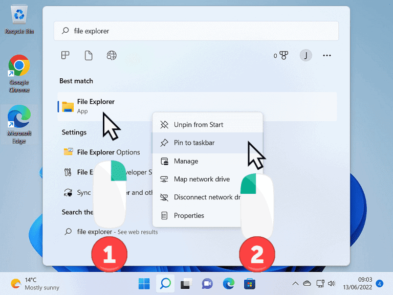
Task: Open the Windows Start button
Action: (144, 283)
